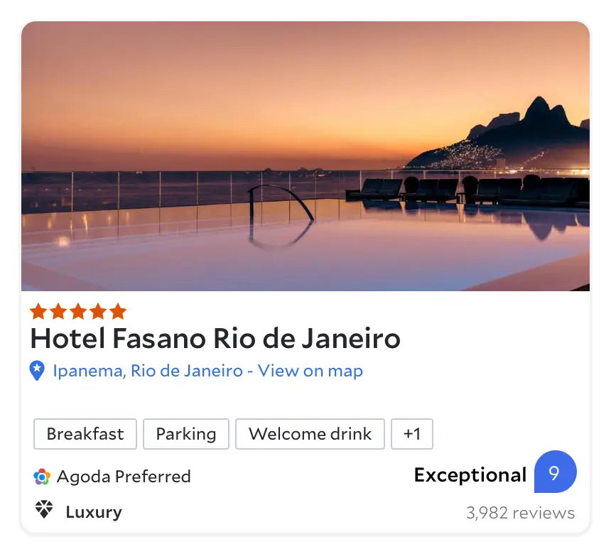This screenshot has height=554, width=611.
Task: Click the fifth orange rating star
Action: click(x=118, y=312)
